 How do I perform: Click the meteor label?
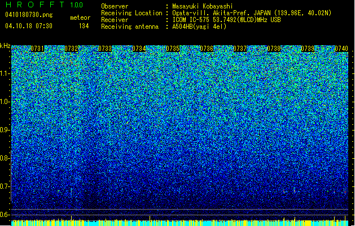80,18
